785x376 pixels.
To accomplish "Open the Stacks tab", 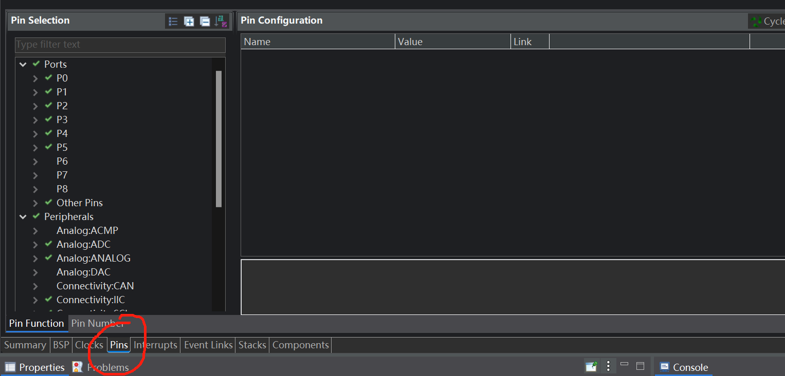I will click(252, 345).
